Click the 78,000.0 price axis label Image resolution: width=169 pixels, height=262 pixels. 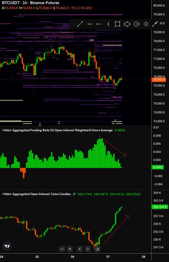(x=159, y=41)
